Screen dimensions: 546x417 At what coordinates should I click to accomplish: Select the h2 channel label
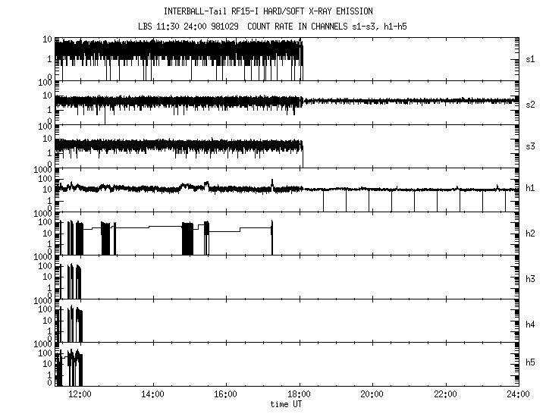[x=531, y=234]
